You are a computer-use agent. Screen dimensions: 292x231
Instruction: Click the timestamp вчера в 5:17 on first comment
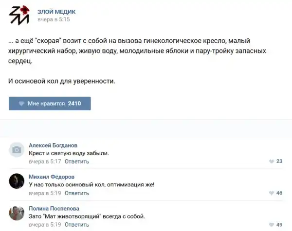click(x=45, y=161)
